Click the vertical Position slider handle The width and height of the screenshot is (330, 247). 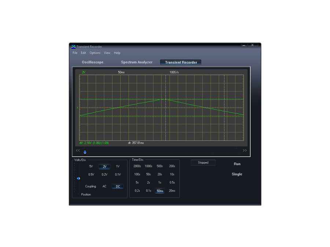tap(78, 179)
